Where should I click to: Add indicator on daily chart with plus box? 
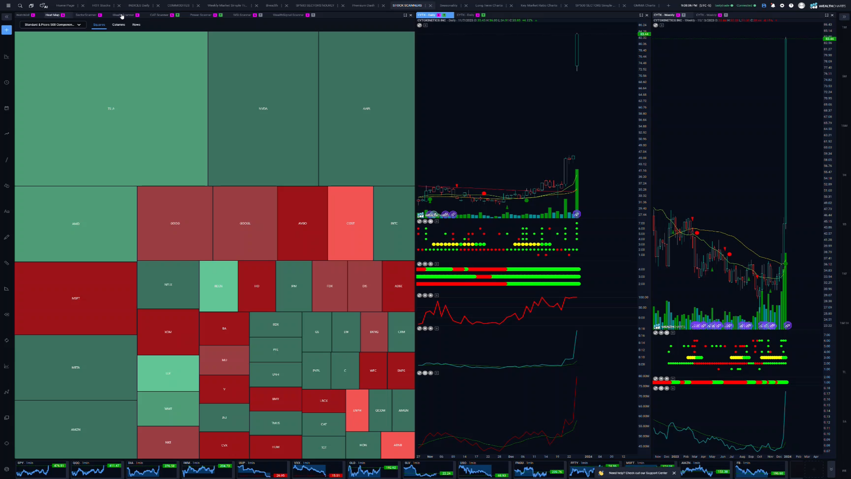point(425,25)
